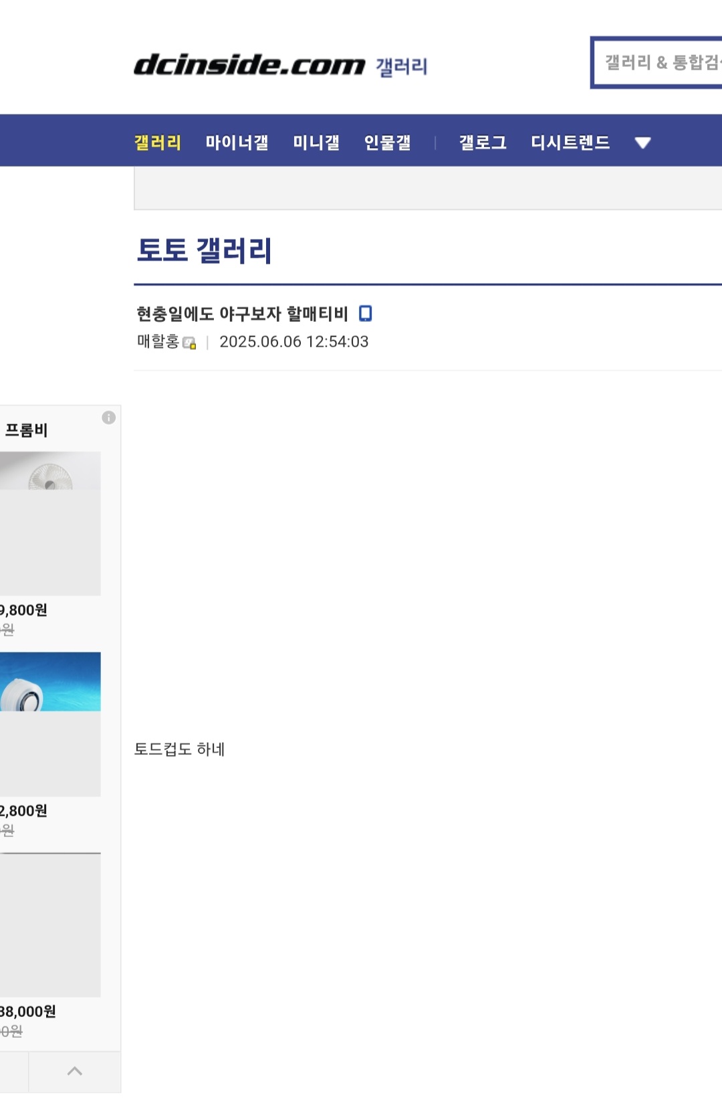Image resolution: width=722 pixels, height=1118 pixels.
Task: Click the 프롬비 ad heading
Action: (x=26, y=430)
